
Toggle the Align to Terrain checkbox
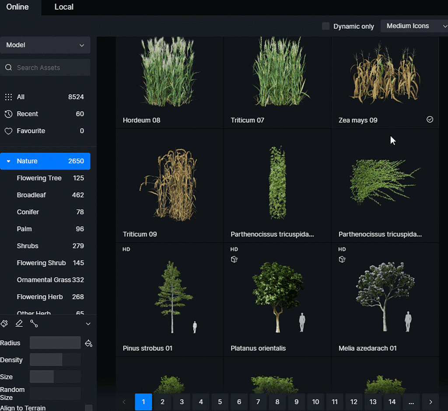(x=89, y=408)
